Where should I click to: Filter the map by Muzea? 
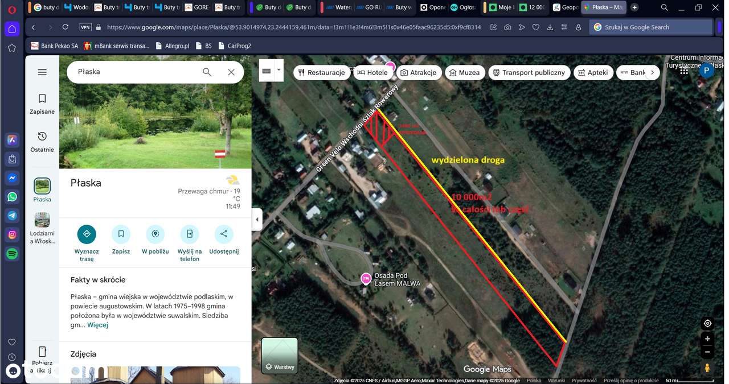pos(465,72)
